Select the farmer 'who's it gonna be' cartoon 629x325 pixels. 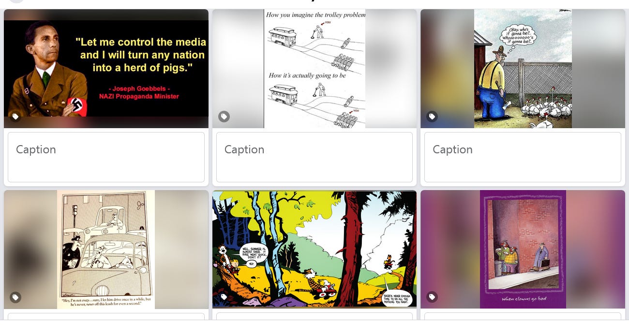click(x=523, y=69)
